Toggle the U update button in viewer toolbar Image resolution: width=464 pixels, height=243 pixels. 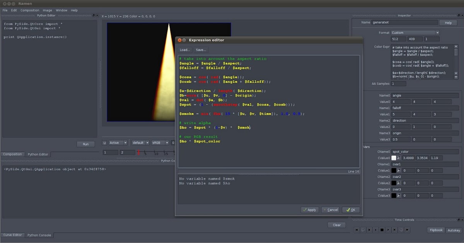[104, 142]
